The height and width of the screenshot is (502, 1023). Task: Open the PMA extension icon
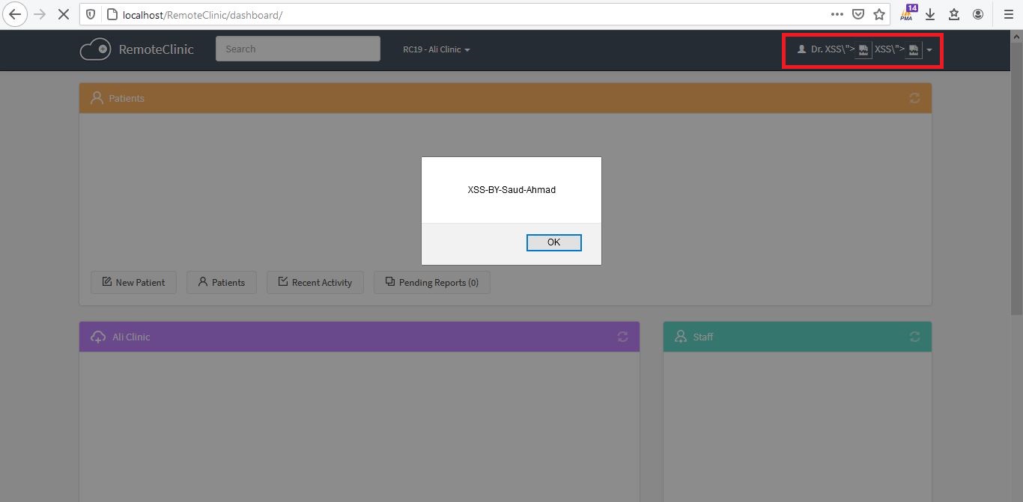tap(908, 13)
